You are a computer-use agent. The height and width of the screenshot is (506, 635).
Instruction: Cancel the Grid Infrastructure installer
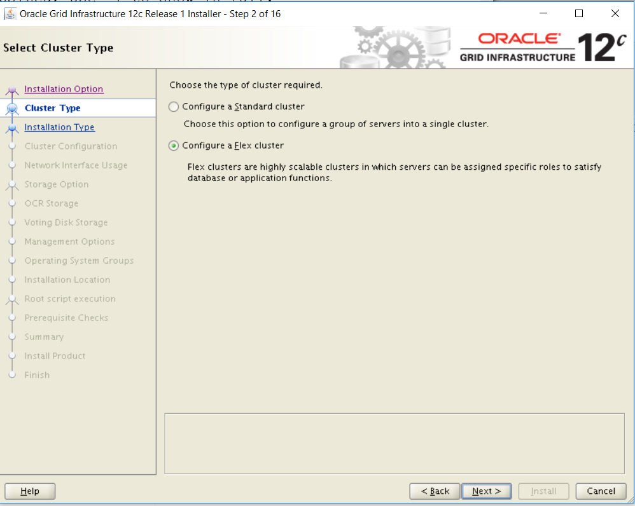point(601,491)
